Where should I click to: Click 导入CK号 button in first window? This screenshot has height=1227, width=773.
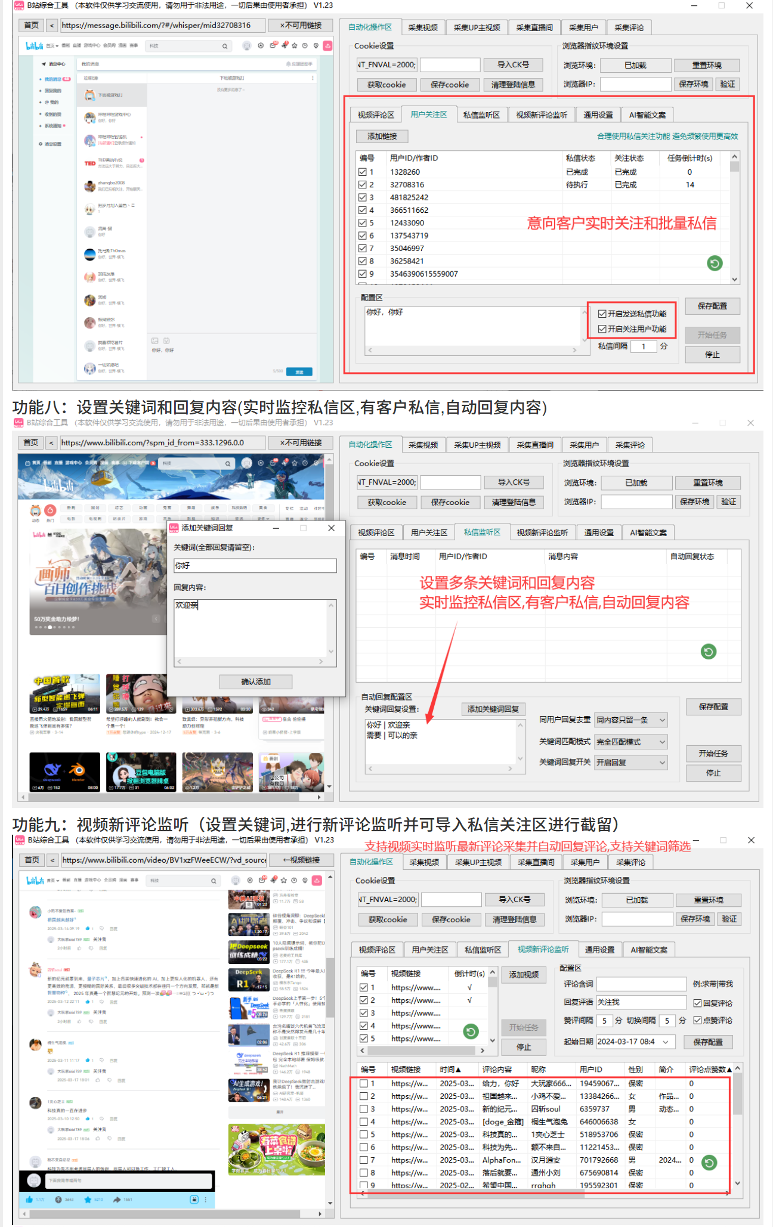pyautogui.click(x=513, y=64)
